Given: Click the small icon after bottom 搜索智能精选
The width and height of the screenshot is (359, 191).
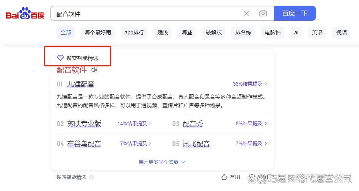Looking at the screenshot, I should [91, 177].
